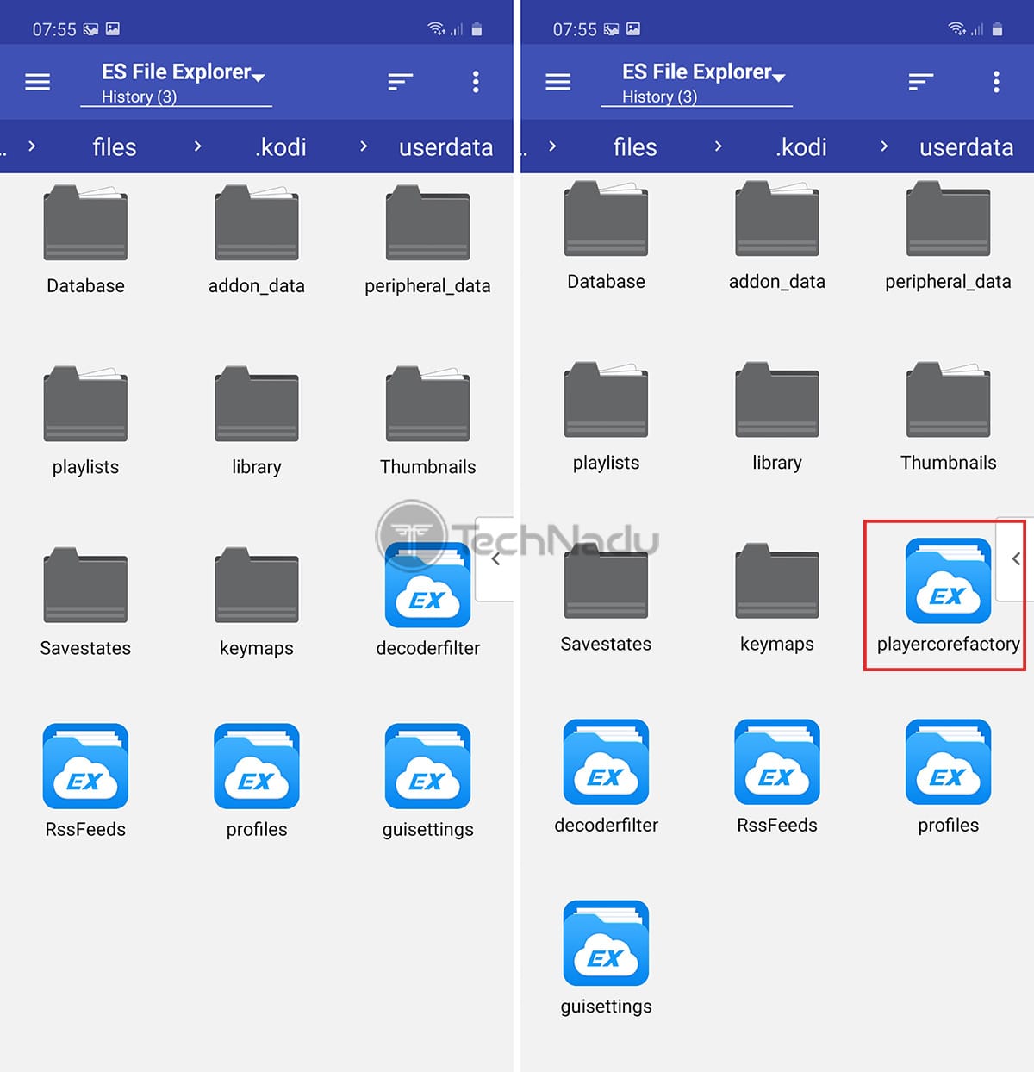
Task: Open three-dot overflow menu in right screen
Action: pyautogui.click(x=996, y=82)
